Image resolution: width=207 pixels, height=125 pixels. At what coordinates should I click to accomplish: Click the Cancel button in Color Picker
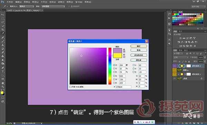[x=139, y=50]
